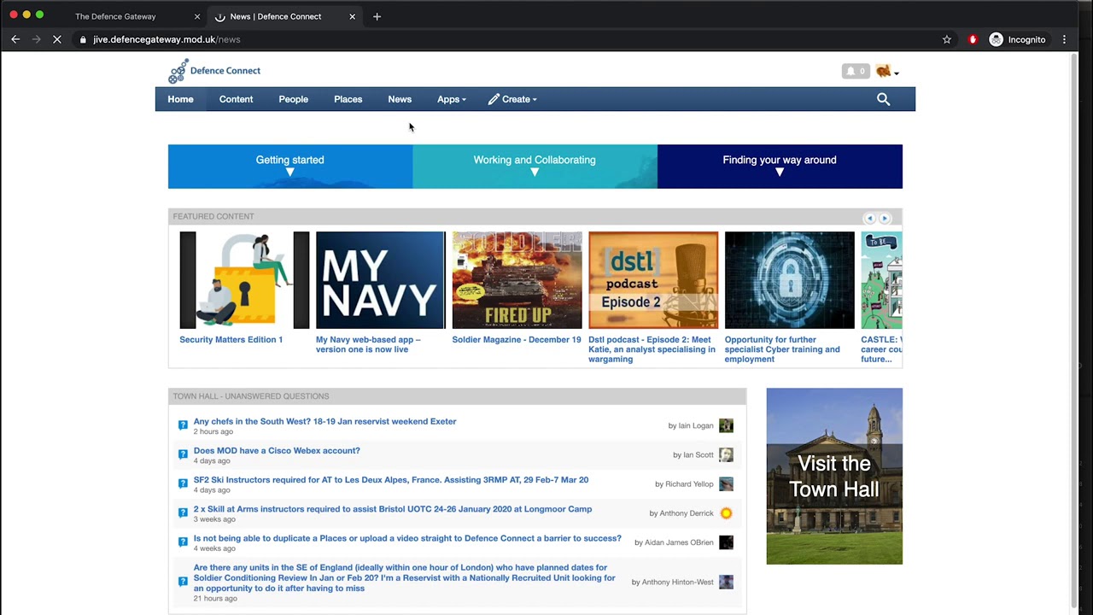The image size is (1093, 615).
Task: Click Iain Logan's avatar
Action: click(726, 425)
